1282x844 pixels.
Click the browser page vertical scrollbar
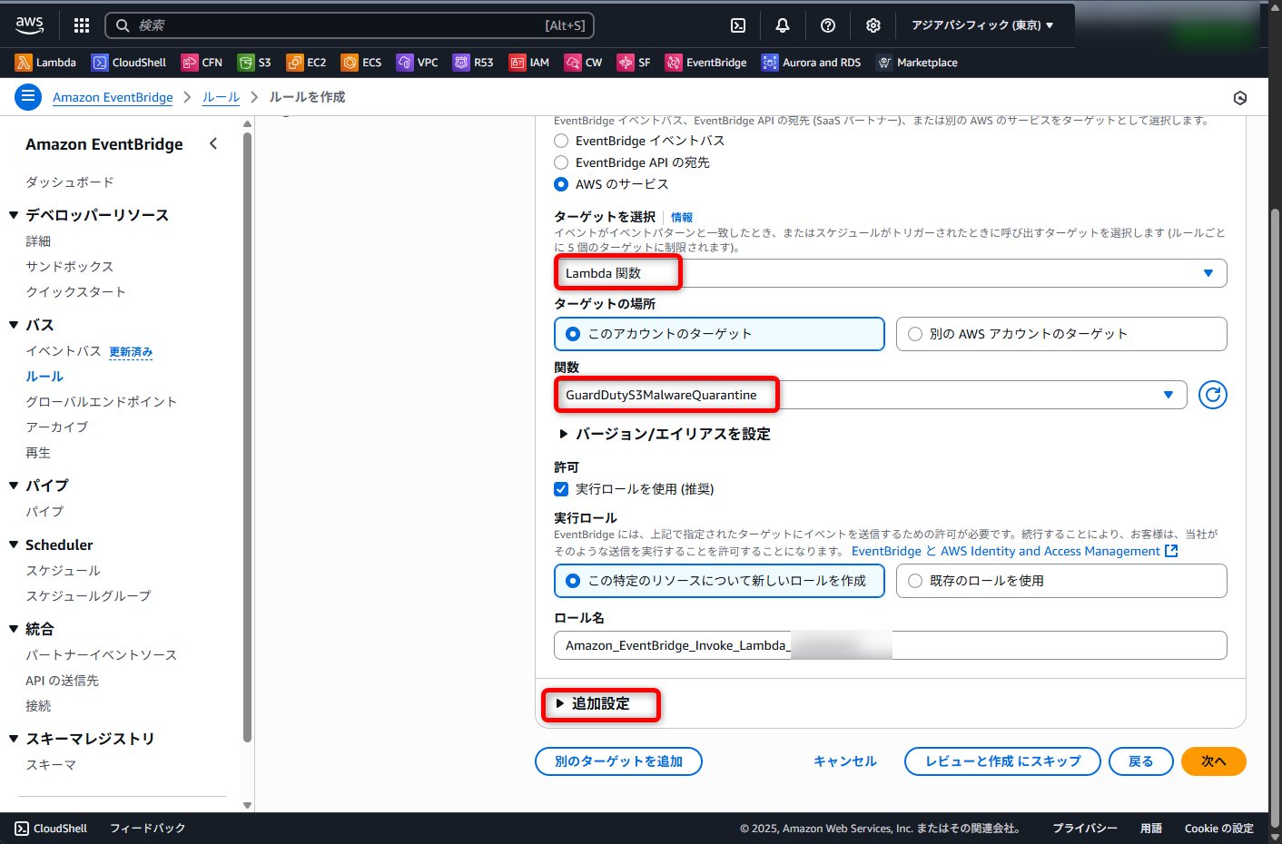(1276, 517)
